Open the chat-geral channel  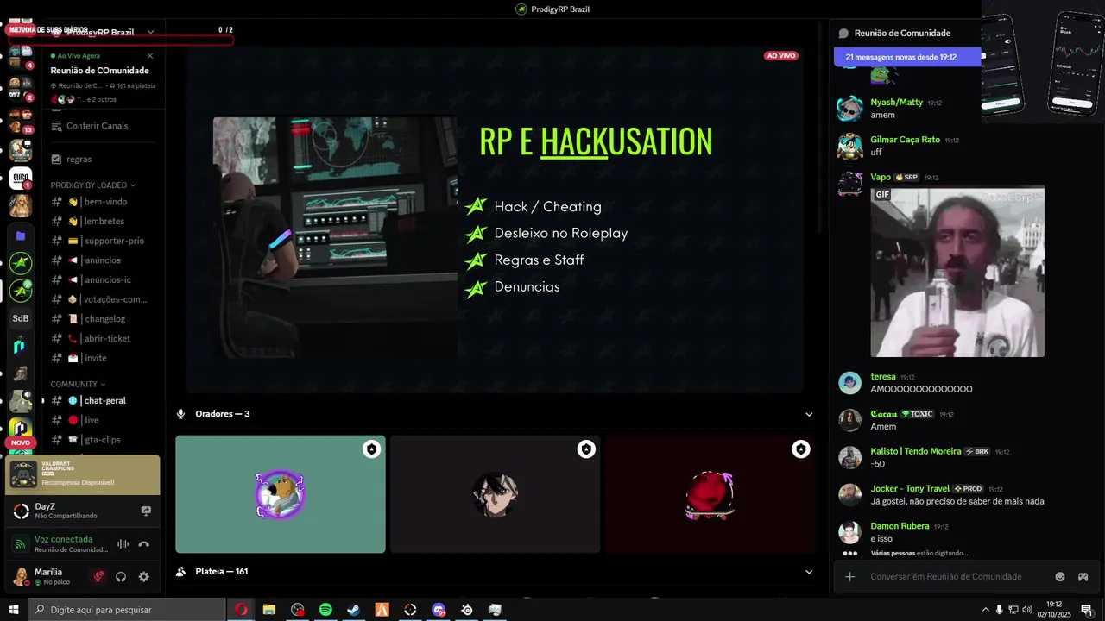click(x=102, y=400)
